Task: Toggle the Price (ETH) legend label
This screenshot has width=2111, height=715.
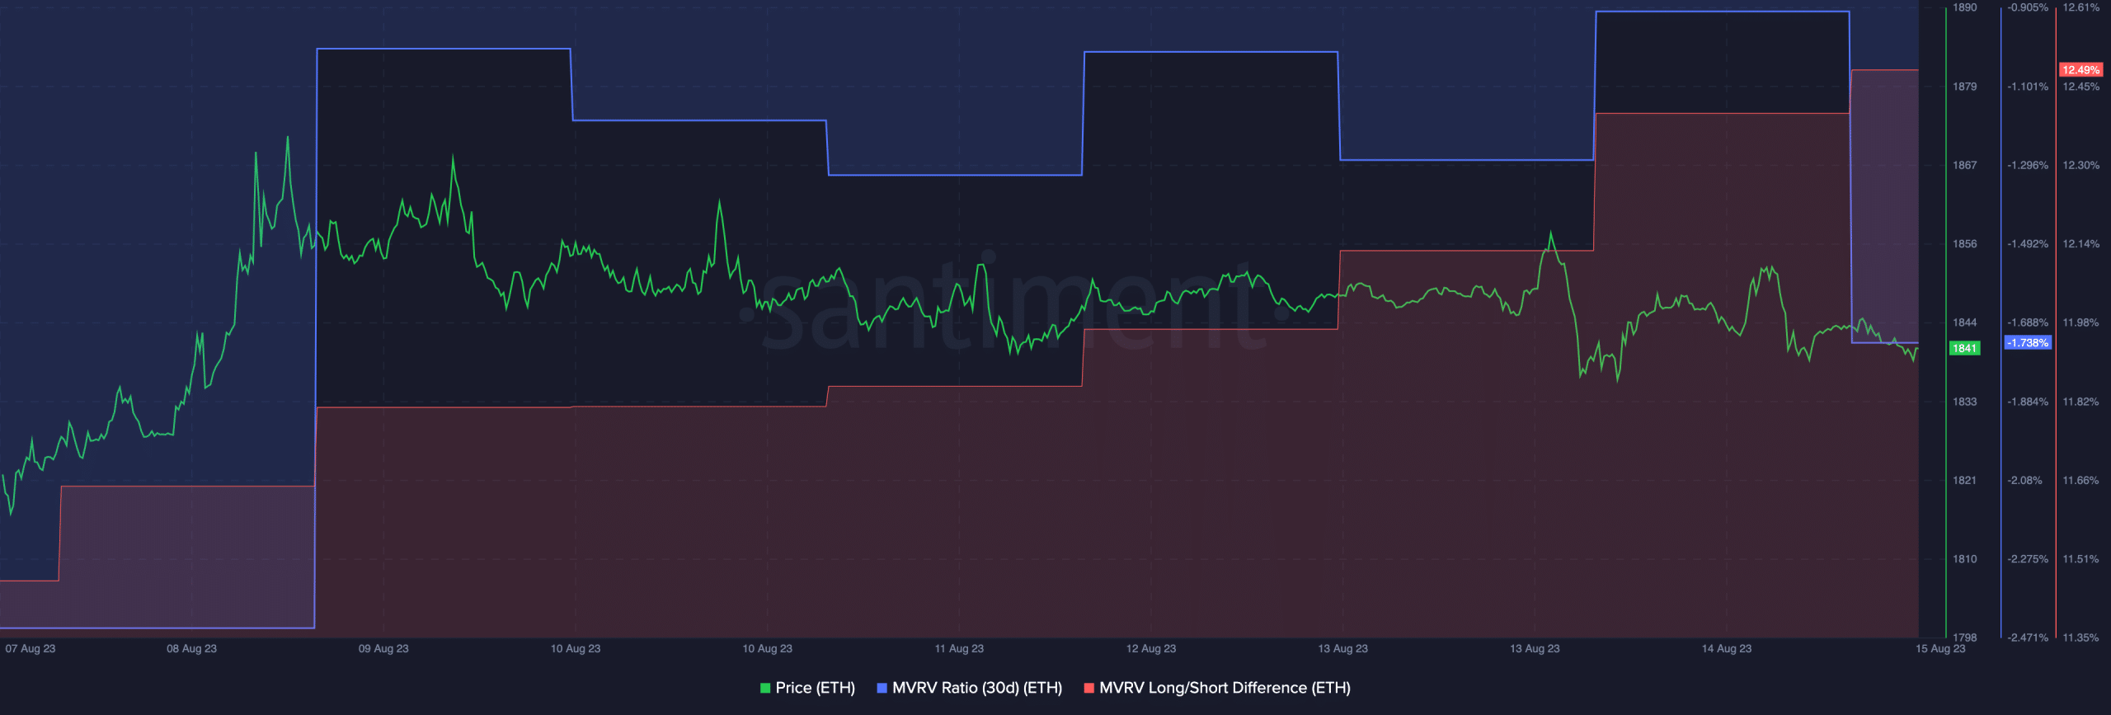Action: point(815,688)
